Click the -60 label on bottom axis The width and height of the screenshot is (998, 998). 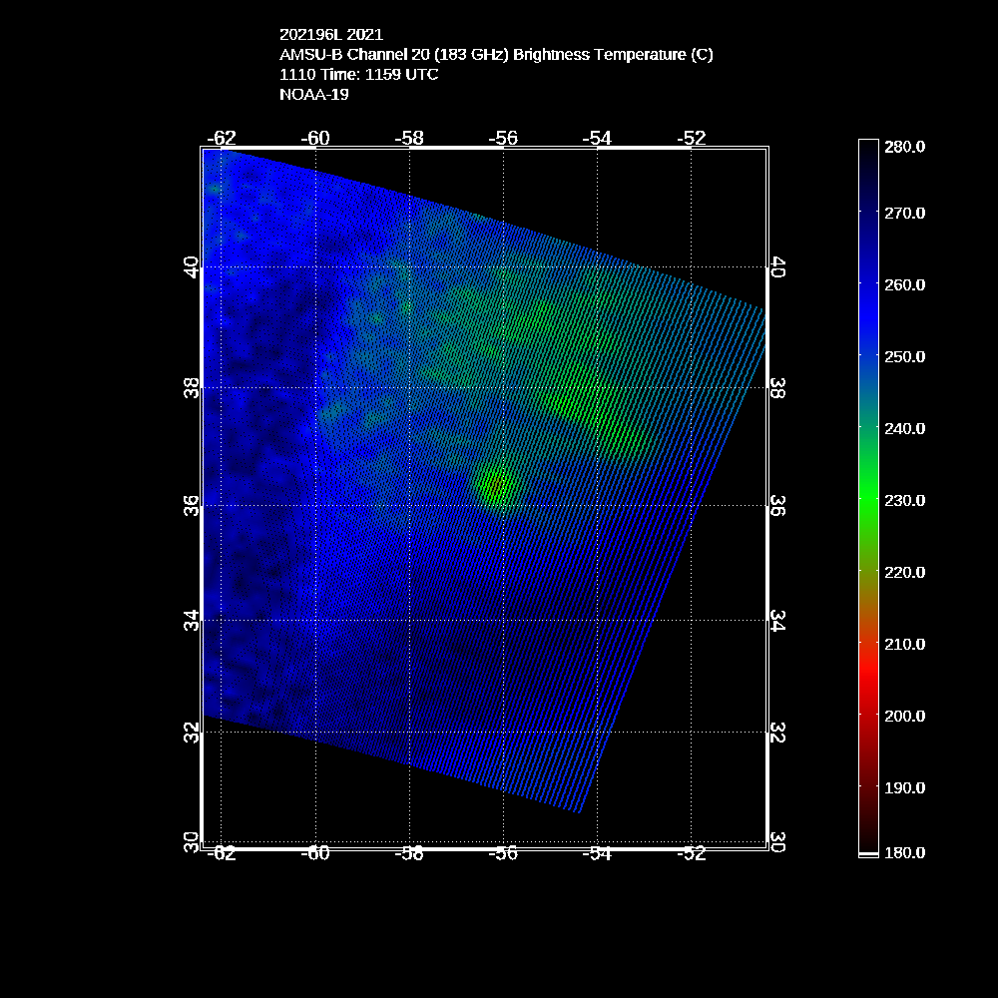tap(315, 853)
